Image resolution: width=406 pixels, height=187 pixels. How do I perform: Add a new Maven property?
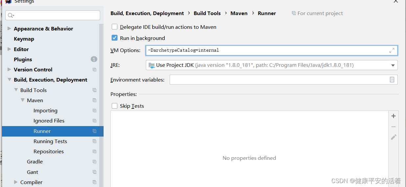pyautogui.click(x=394, y=116)
